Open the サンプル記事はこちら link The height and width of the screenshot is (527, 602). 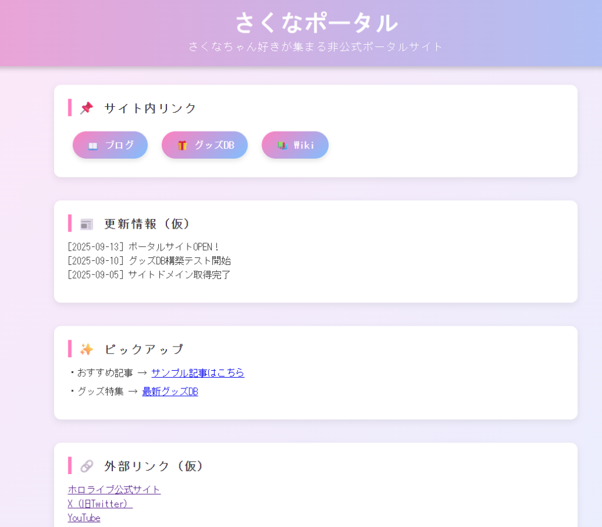pos(198,372)
